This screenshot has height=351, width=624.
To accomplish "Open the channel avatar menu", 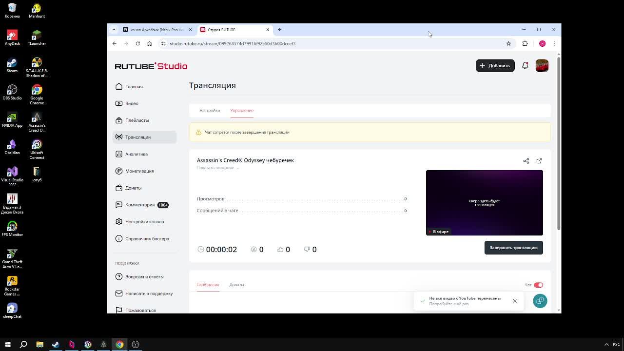I will pyautogui.click(x=542, y=65).
